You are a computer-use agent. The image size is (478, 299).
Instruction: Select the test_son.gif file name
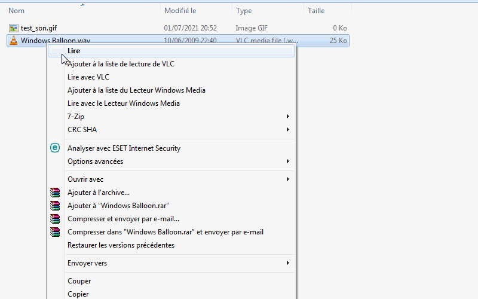pos(39,28)
